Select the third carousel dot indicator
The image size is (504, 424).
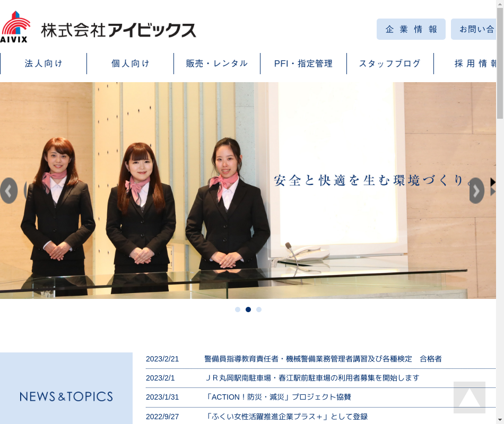259,310
